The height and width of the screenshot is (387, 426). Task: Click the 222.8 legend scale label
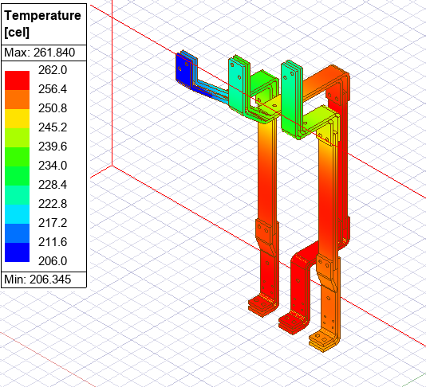click(x=53, y=204)
